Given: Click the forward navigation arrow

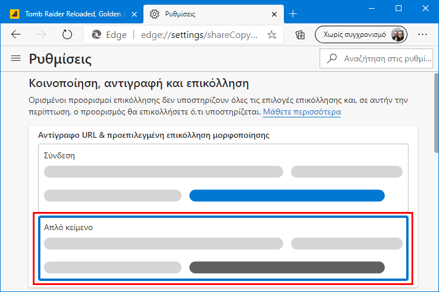Looking at the screenshot, I should coord(42,34).
